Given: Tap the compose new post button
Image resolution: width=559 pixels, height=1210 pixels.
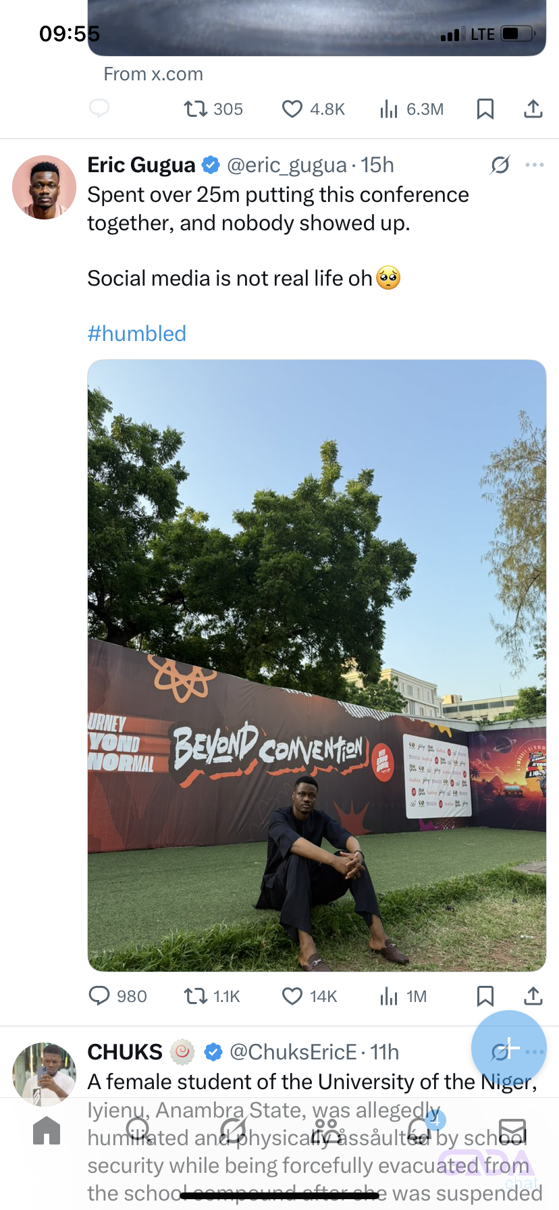Looking at the screenshot, I should [x=508, y=1048].
